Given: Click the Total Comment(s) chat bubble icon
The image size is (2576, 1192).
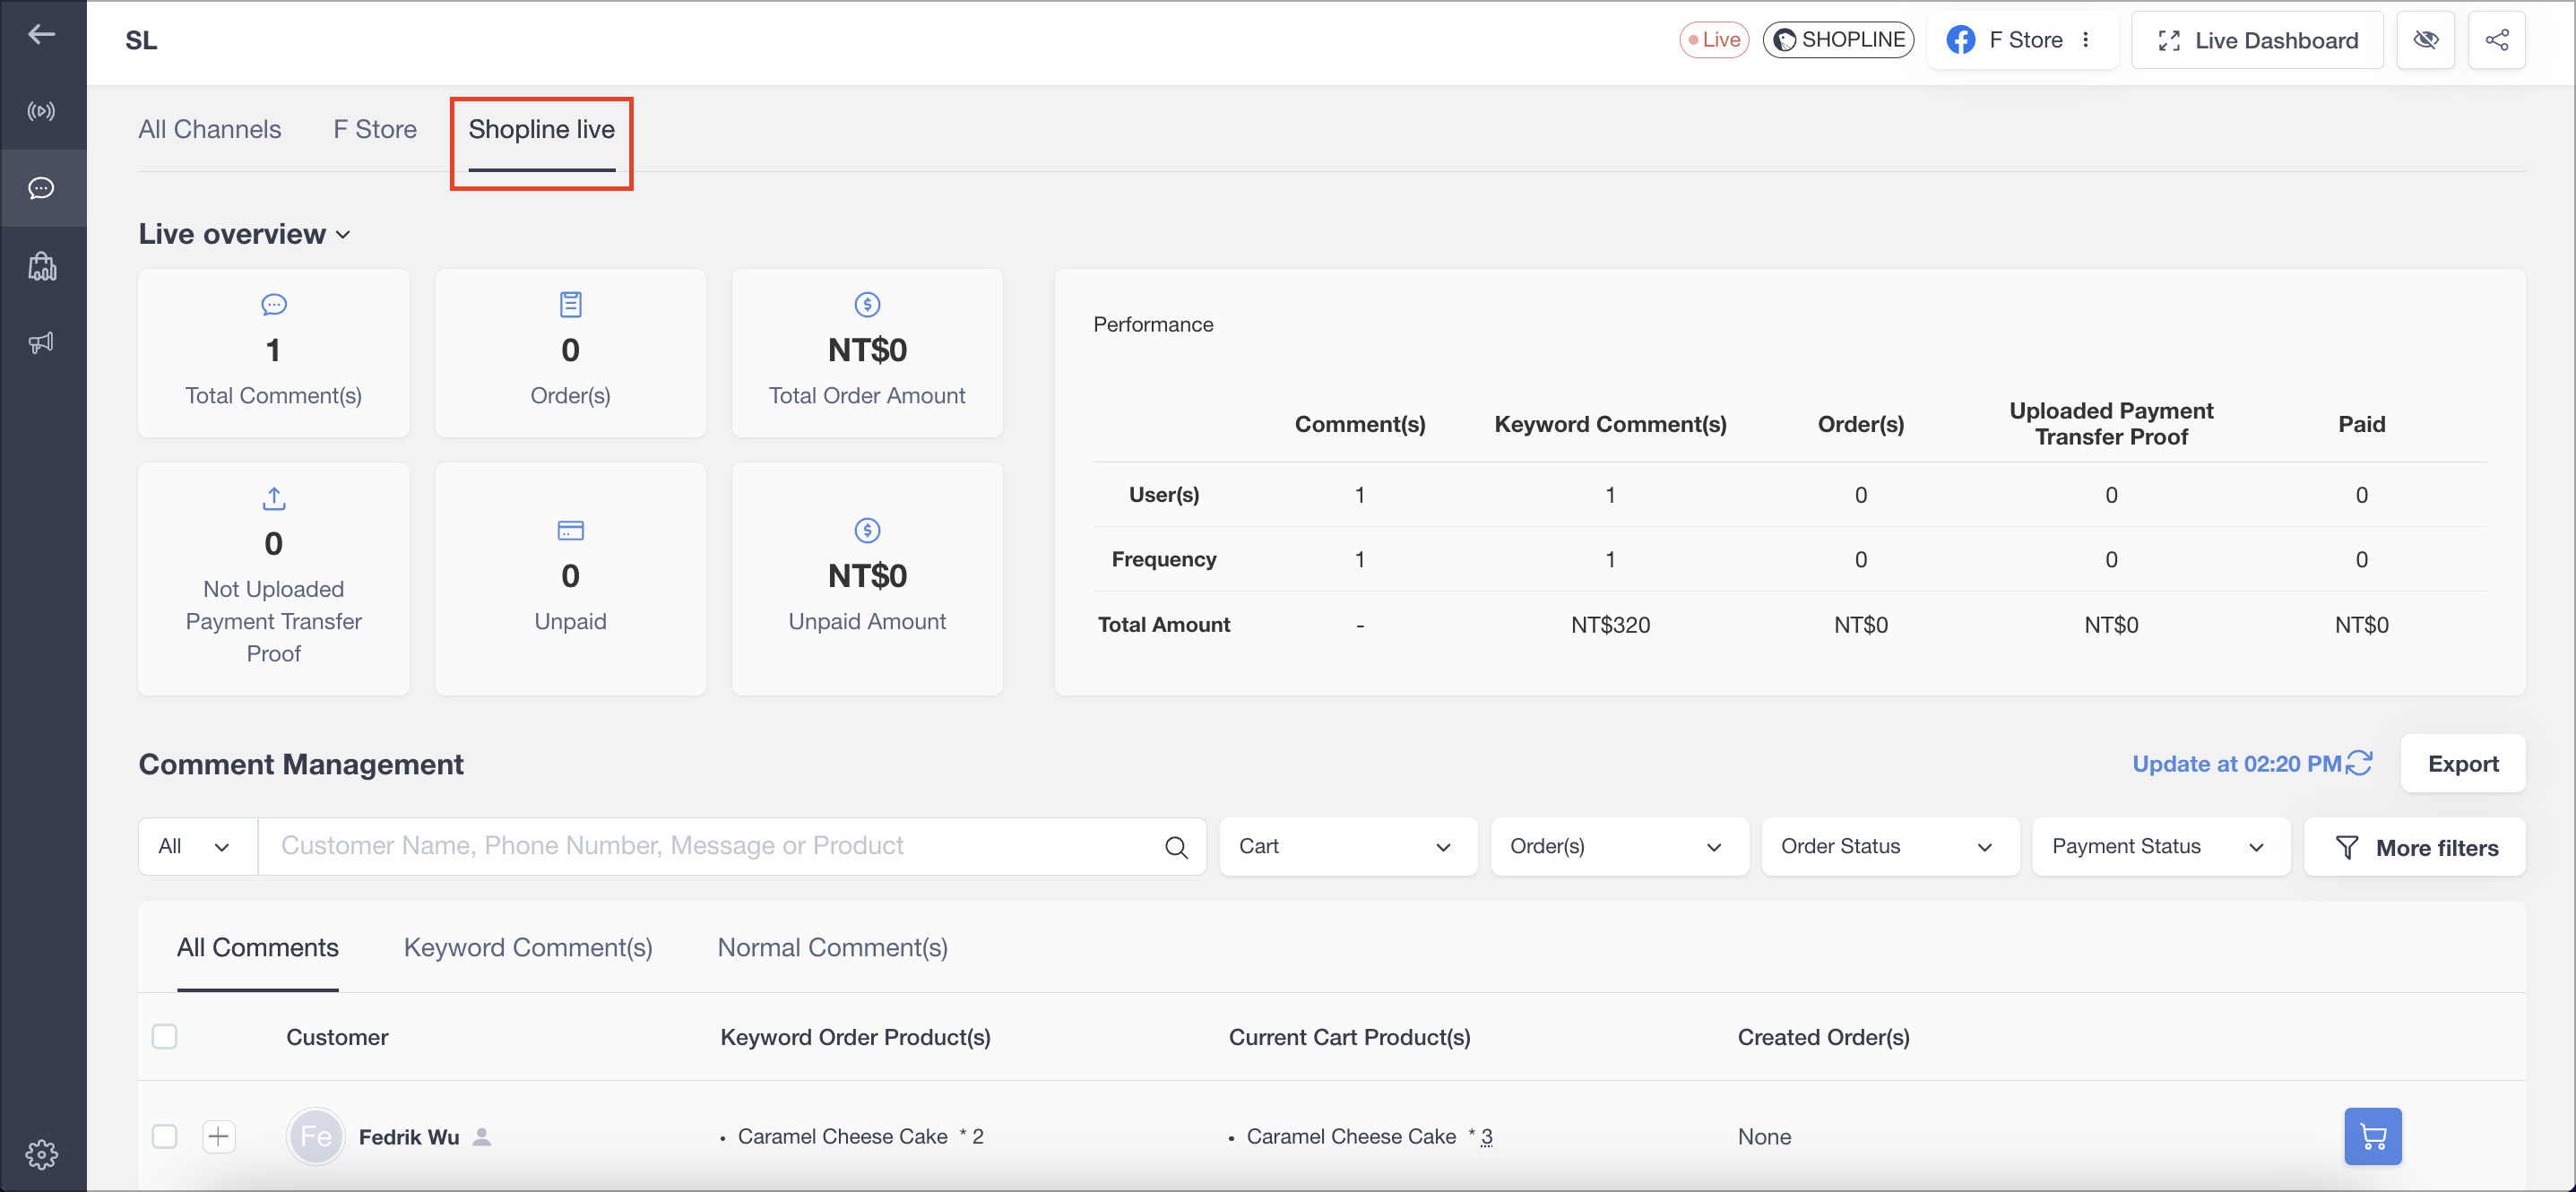Looking at the screenshot, I should (x=273, y=304).
